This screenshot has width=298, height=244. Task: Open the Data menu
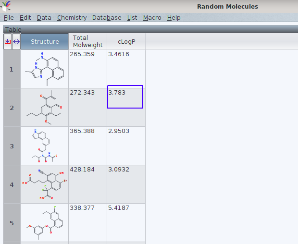coord(44,18)
